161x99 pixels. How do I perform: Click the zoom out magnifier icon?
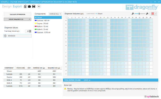pos(133,14)
